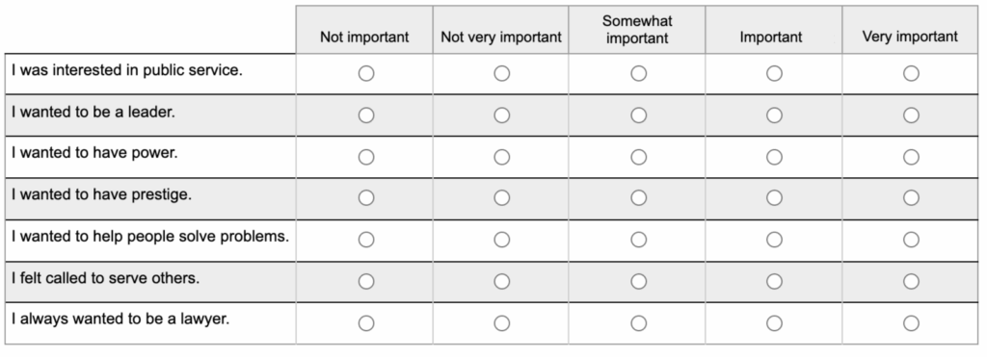Select Important for helping people solve problems
987x357 pixels.
point(774,240)
